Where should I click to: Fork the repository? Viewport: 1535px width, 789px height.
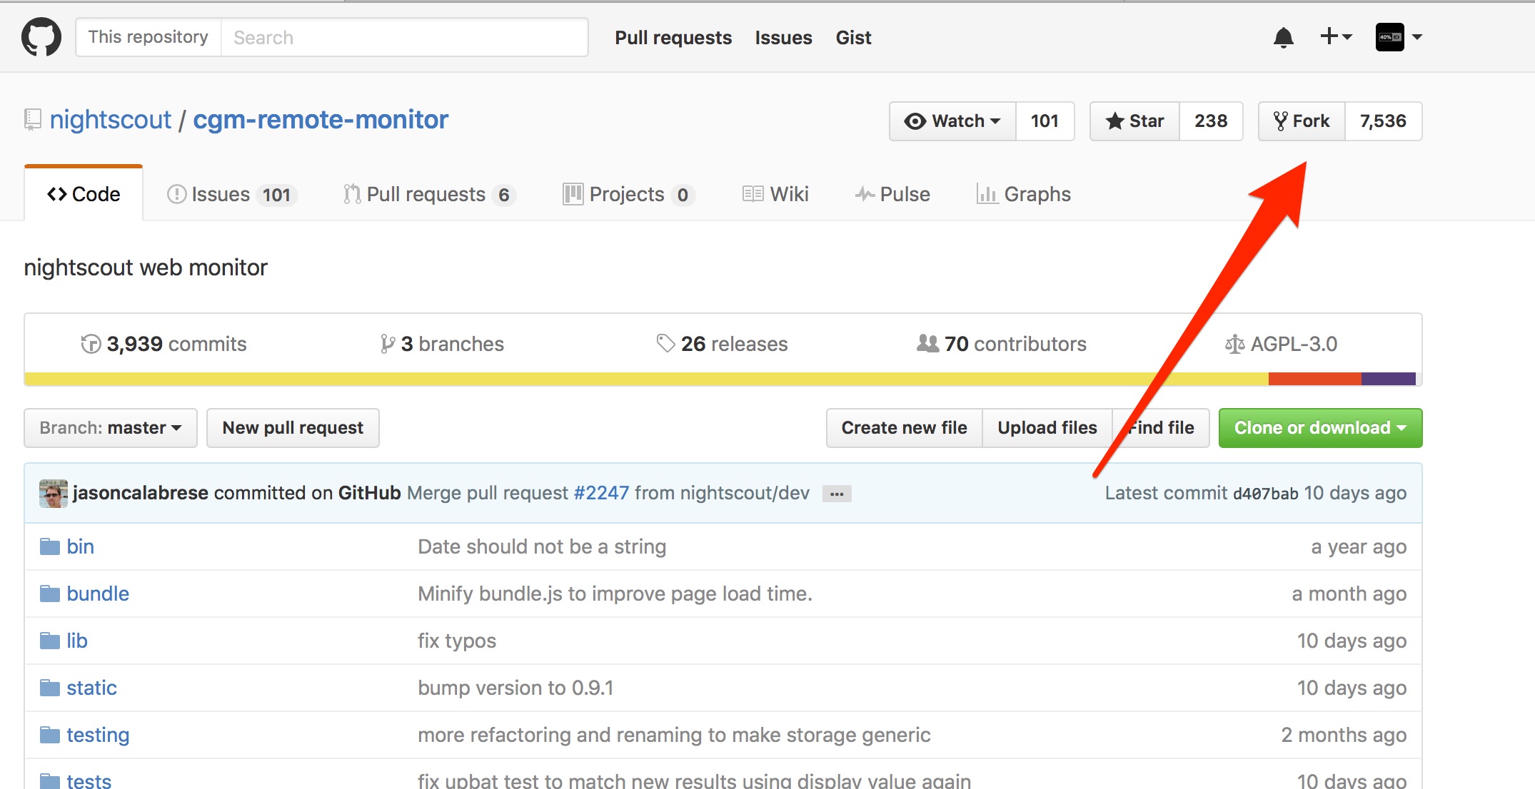(x=1302, y=121)
